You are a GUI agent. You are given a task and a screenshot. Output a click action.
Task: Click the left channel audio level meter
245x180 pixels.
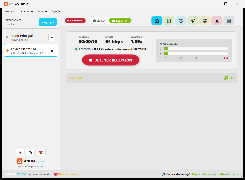[196, 49]
